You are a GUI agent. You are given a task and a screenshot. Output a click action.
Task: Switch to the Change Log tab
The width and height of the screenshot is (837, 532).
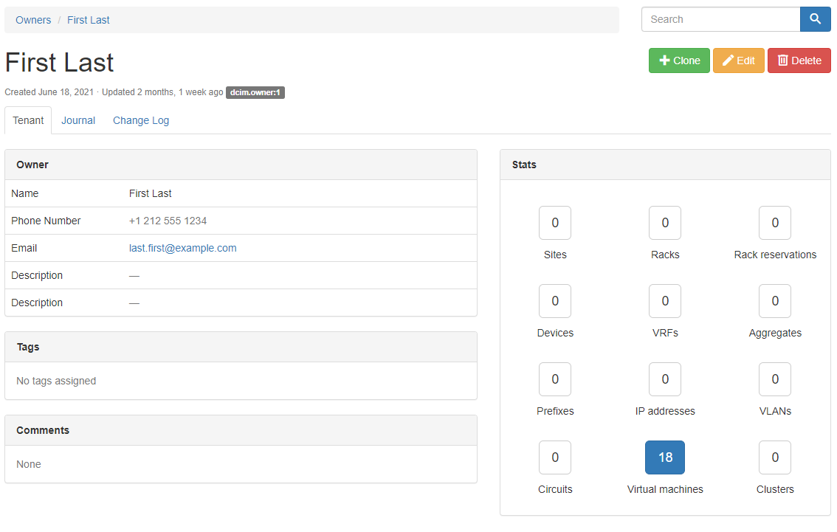[x=141, y=120]
